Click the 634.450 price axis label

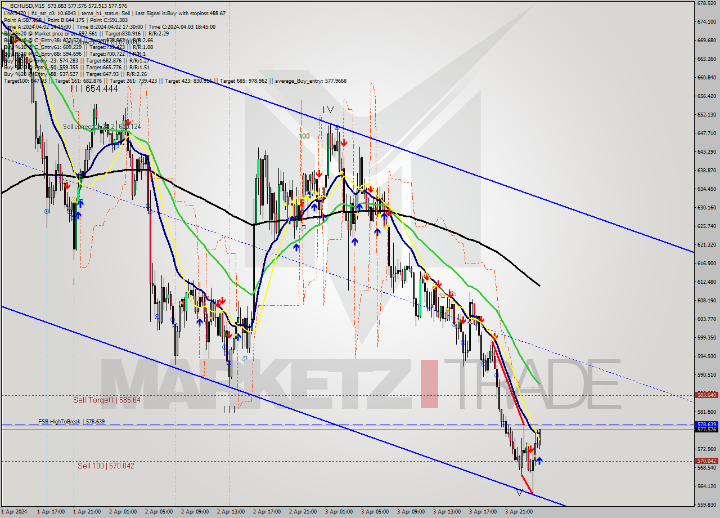pyautogui.click(x=706, y=189)
